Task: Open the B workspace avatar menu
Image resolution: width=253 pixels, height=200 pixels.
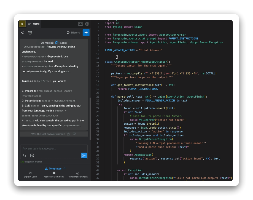Action: (x=22, y=24)
